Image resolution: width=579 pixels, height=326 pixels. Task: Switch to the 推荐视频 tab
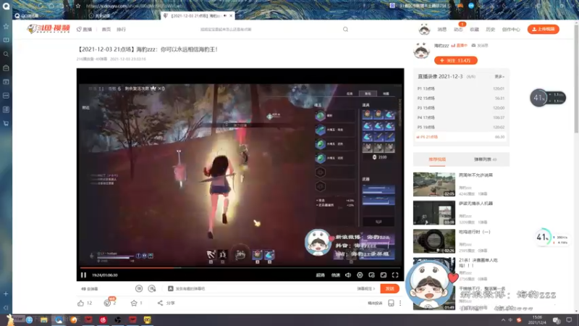pos(437,159)
